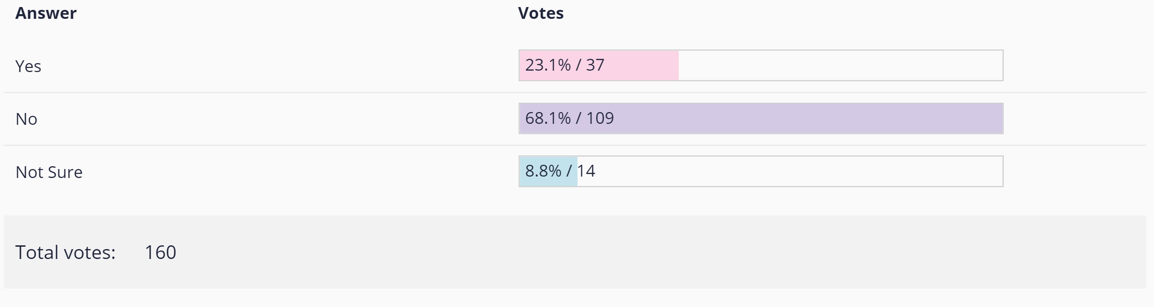Click the purple No results bar
Image resolution: width=1154 pixels, height=307 pixels.
(x=801, y=118)
